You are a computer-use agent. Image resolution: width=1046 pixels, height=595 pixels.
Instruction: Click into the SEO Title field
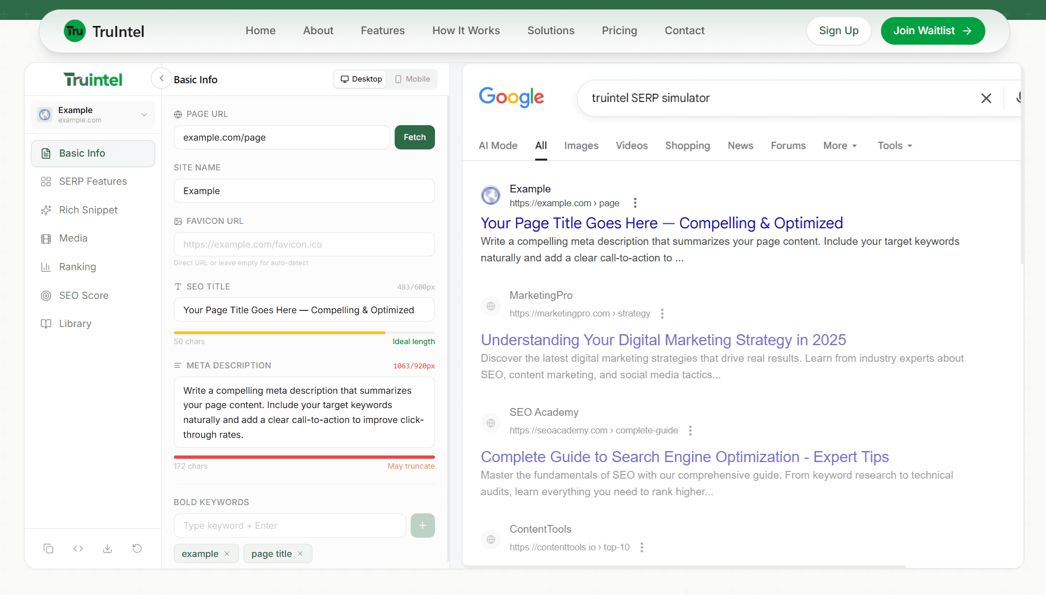pos(304,310)
